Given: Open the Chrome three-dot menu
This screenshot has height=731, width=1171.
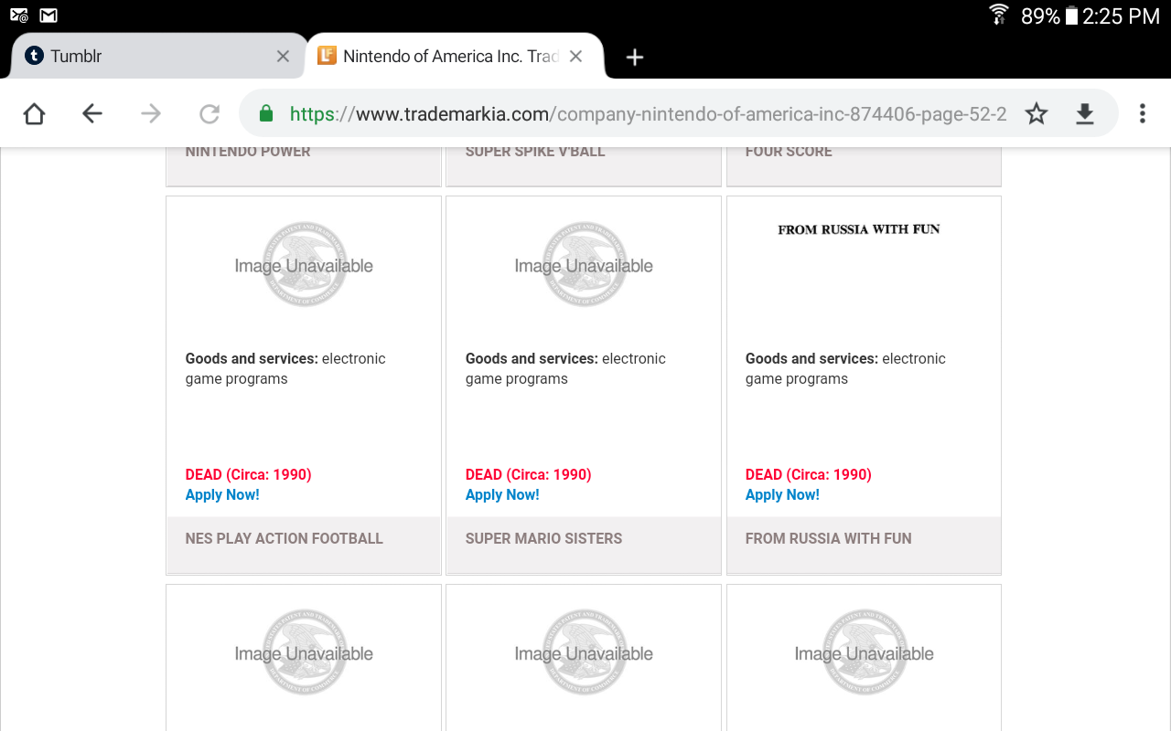Looking at the screenshot, I should click(x=1142, y=113).
